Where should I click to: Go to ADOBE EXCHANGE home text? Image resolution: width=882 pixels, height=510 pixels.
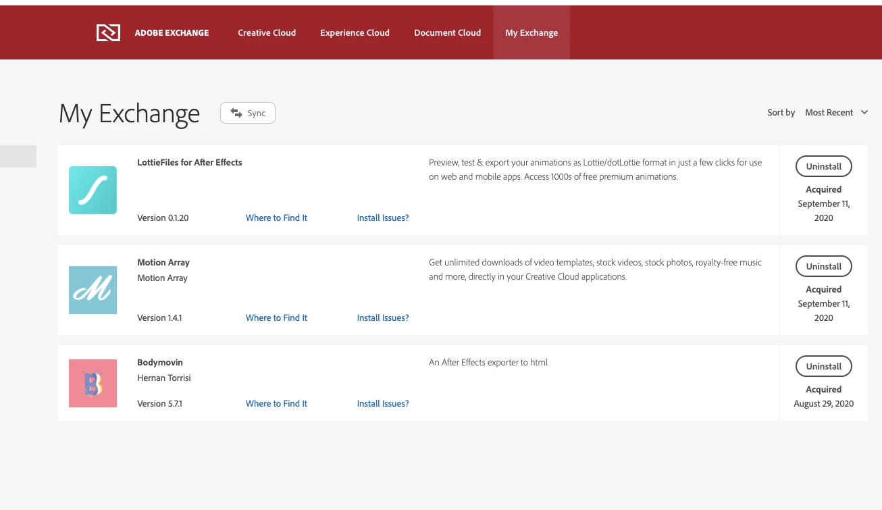pyautogui.click(x=172, y=32)
